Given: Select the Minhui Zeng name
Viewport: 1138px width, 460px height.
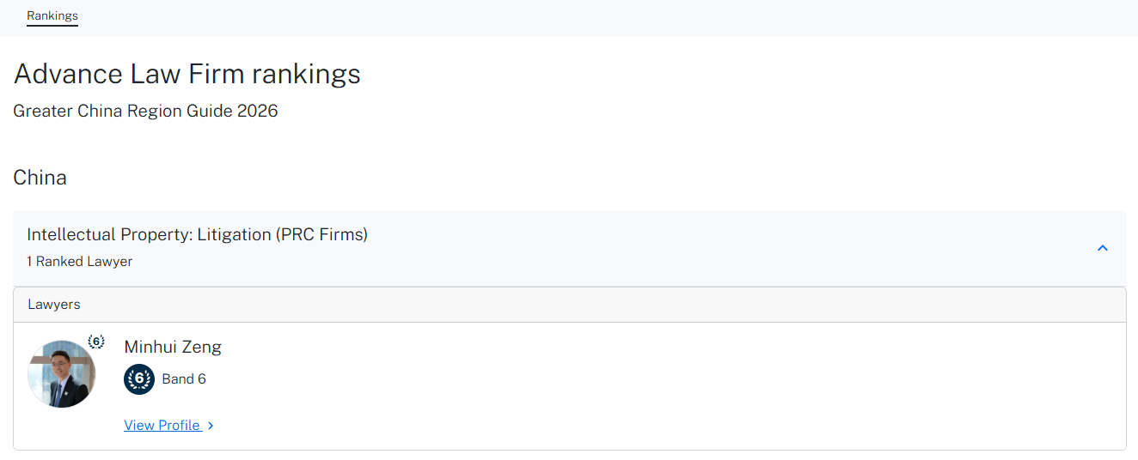Looking at the screenshot, I should coord(173,347).
